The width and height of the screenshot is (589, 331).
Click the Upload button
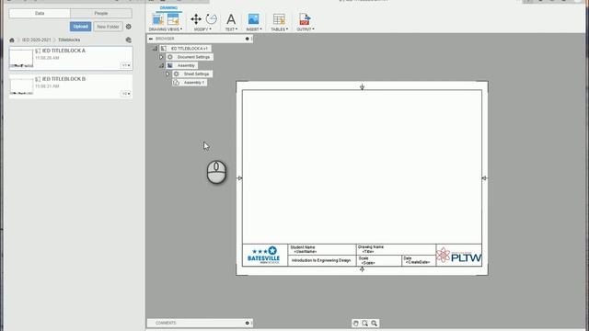pos(80,27)
